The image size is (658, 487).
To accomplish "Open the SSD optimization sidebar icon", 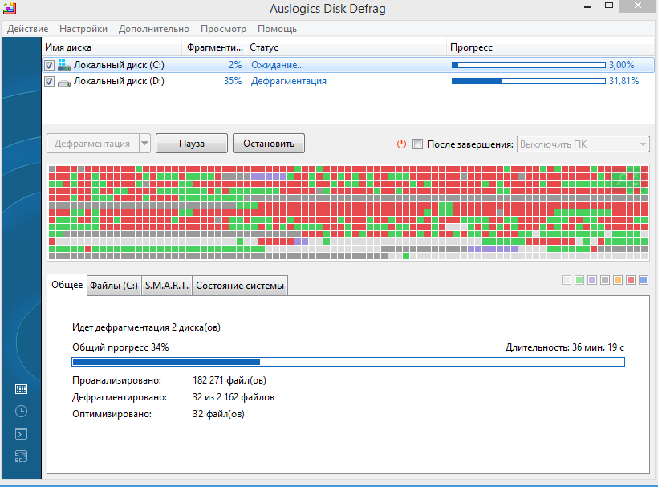I will (x=21, y=457).
